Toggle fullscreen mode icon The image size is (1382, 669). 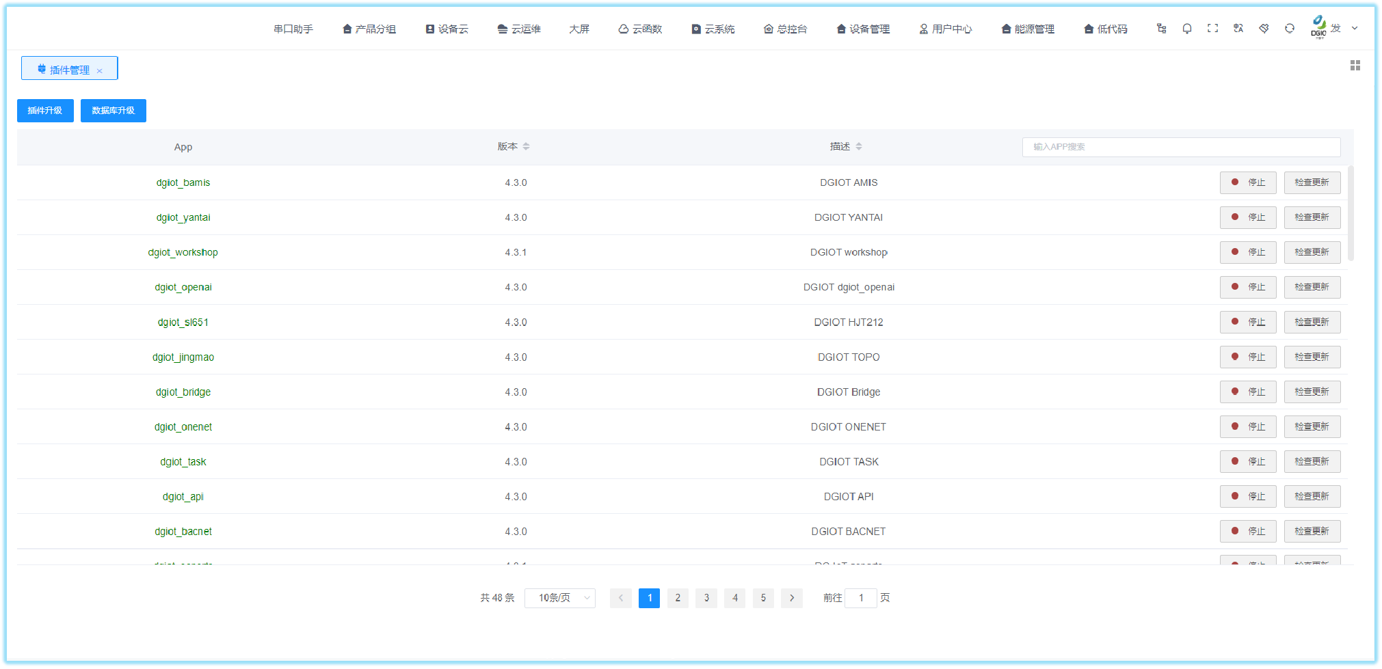(x=1212, y=29)
